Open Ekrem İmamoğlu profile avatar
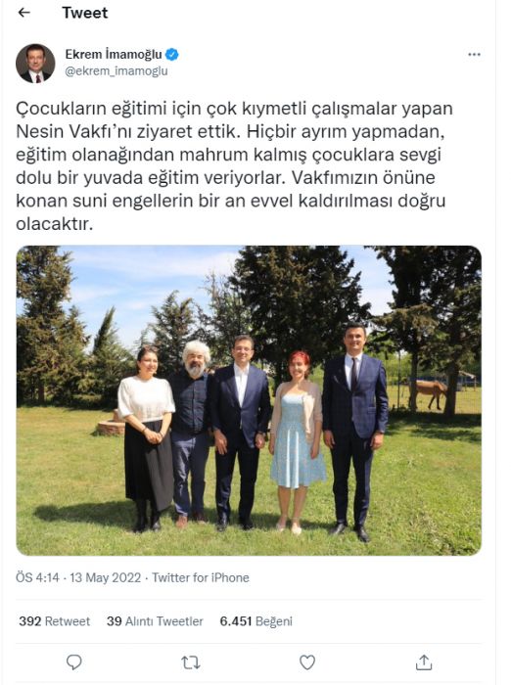 pyautogui.click(x=35, y=64)
